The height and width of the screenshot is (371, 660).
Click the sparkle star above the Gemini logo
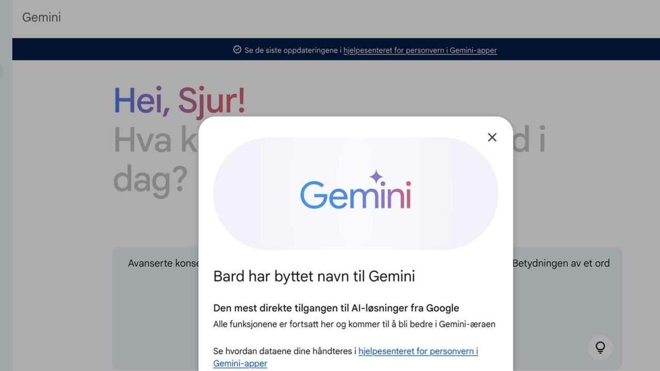(x=376, y=177)
